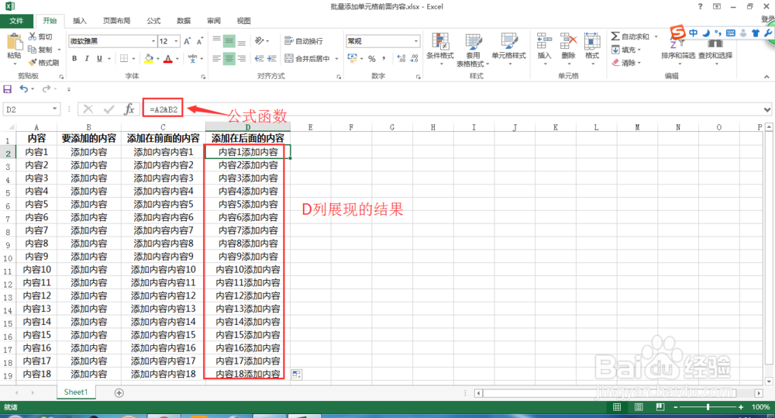Click the Cut scissors icon
Viewport: 775px width, 418px height.
pos(33,36)
